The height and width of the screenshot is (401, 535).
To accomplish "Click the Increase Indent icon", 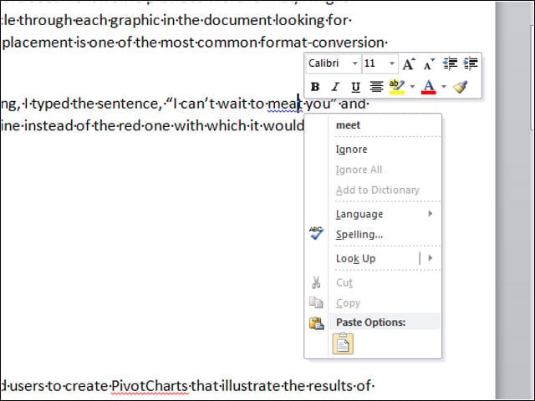I will 471,63.
